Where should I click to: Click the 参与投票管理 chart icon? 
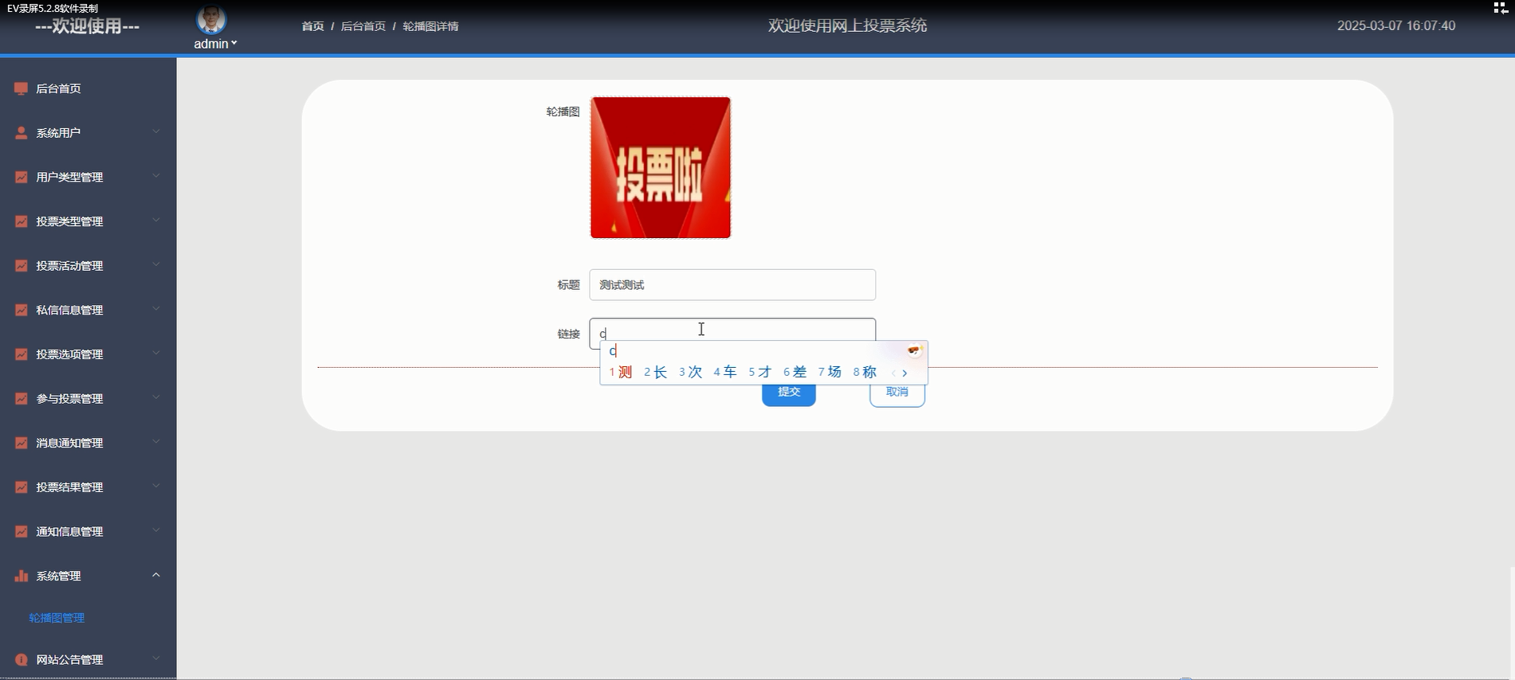pyautogui.click(x=22, y=399)
